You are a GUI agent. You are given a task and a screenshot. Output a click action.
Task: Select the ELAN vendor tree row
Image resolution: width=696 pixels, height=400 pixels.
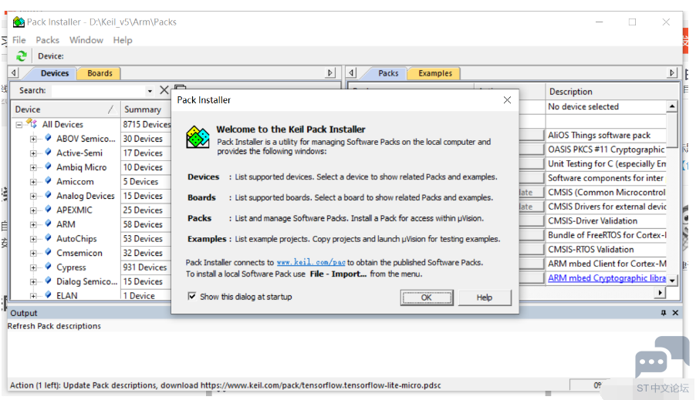click(66, 295)
